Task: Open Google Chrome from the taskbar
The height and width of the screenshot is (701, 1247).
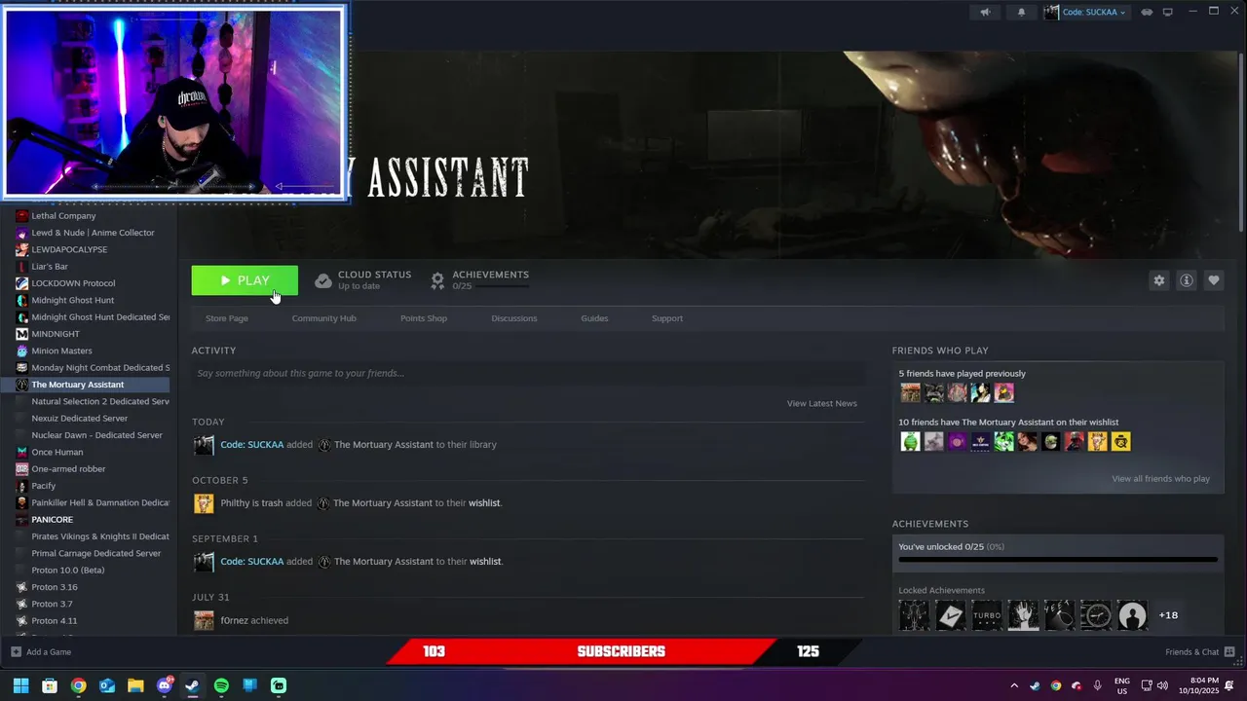Action: coord(78,685)
